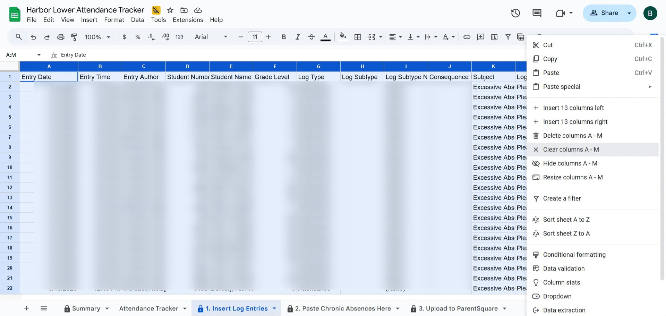This screenshot has width=666, height=316.
Task: Open more number formats 123 button
Action: [179, 37]
